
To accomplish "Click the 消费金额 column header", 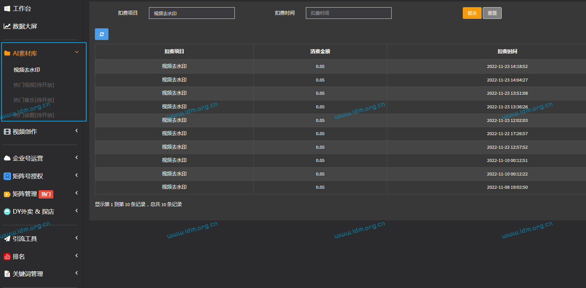I will pos(320,51).
